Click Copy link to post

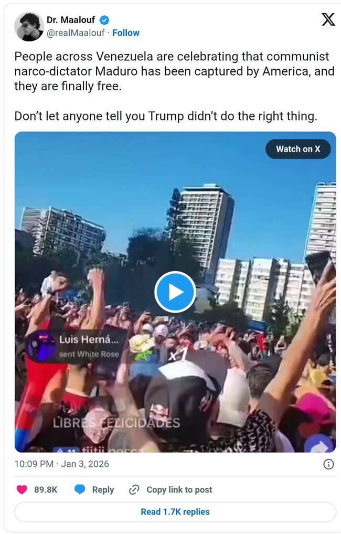[x=179, y=489]
